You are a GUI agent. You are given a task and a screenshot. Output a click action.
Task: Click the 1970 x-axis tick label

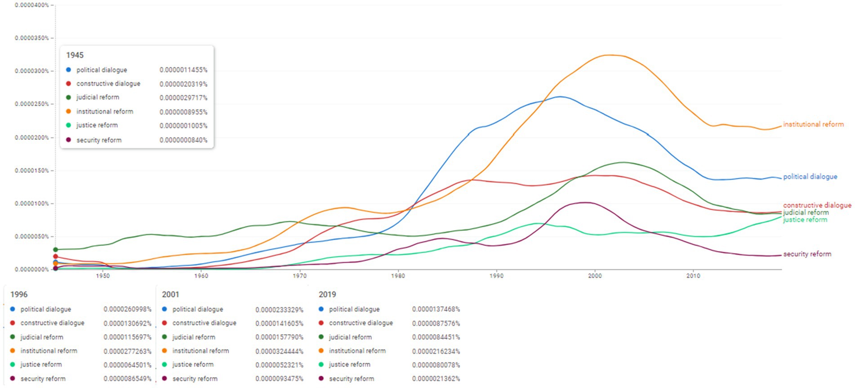tap(300, 276)
